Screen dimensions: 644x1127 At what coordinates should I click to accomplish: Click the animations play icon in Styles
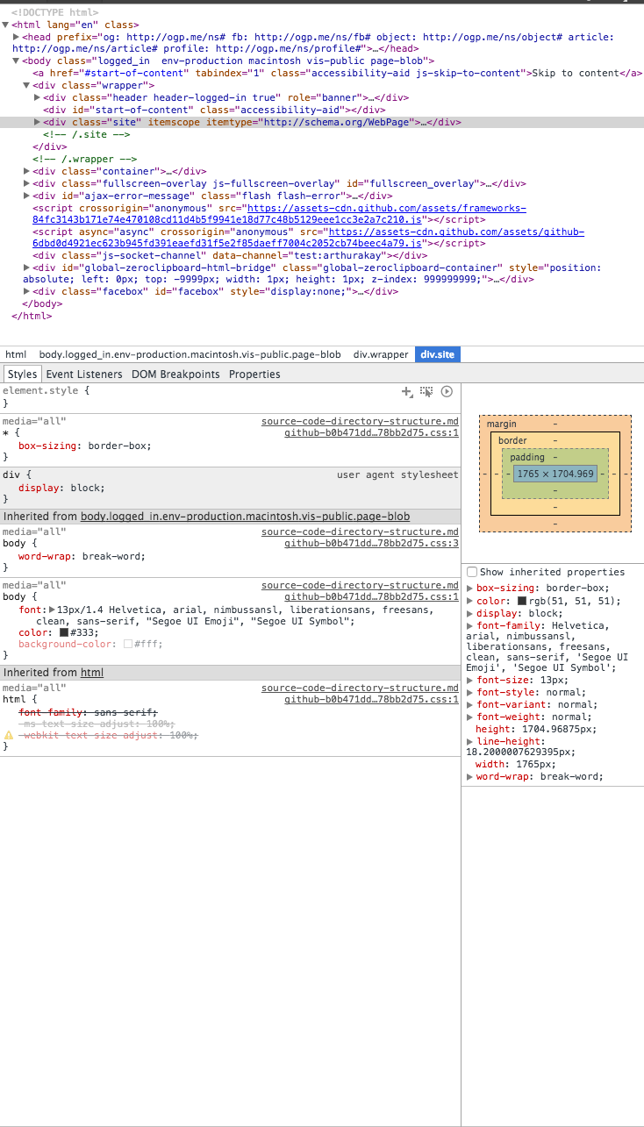(x=447, y=392)
